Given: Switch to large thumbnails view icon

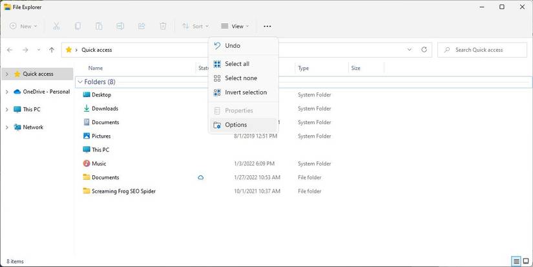Looking at the screenshot, I should 526,261.
